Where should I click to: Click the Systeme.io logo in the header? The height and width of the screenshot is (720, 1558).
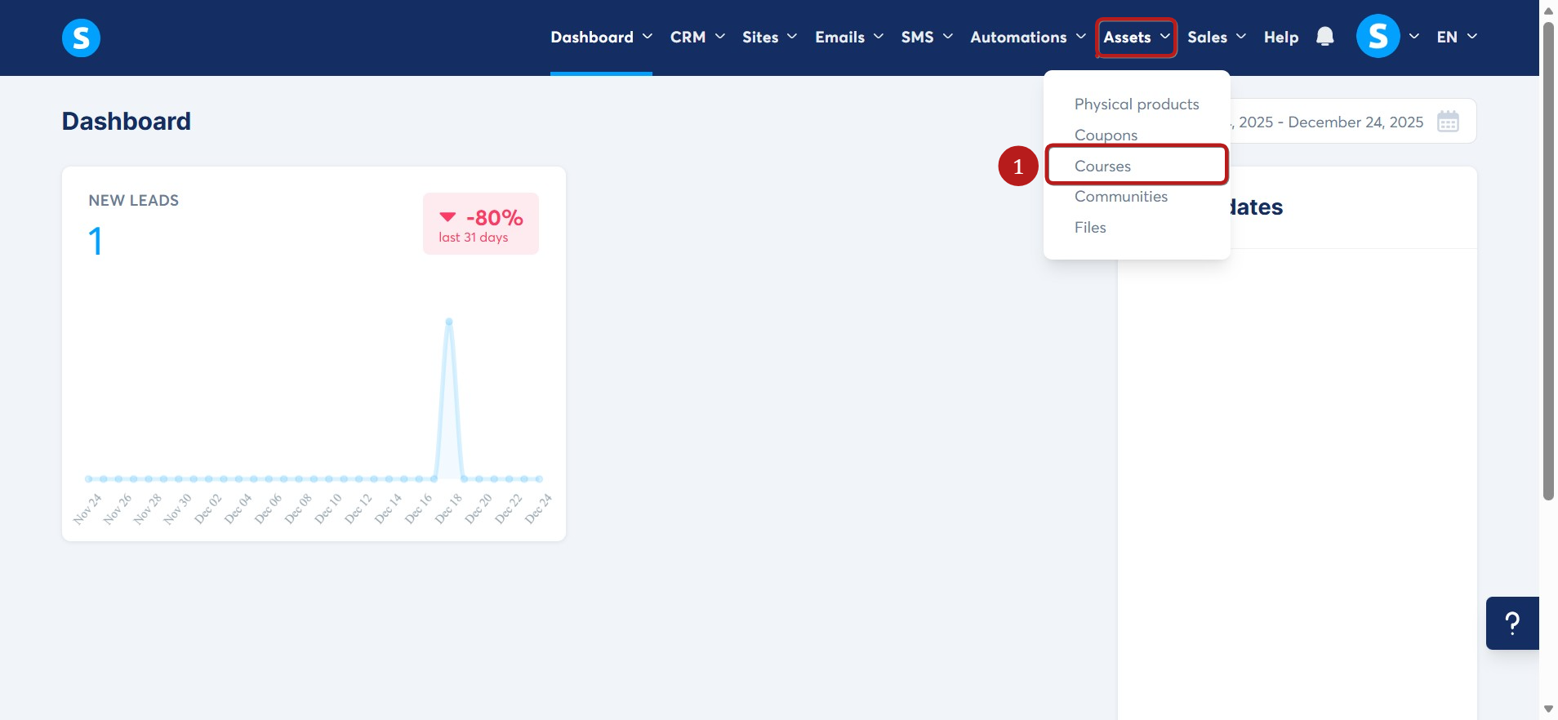(81, 38)
